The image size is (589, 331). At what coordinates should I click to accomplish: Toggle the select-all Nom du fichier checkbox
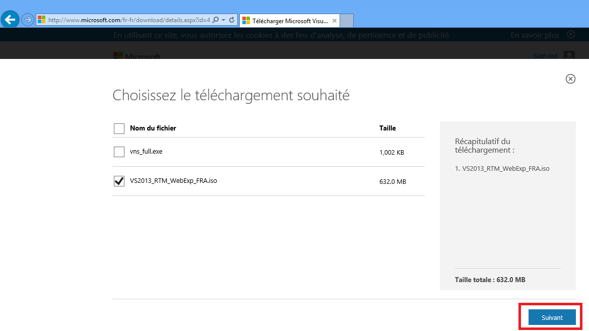click(119, 128)
